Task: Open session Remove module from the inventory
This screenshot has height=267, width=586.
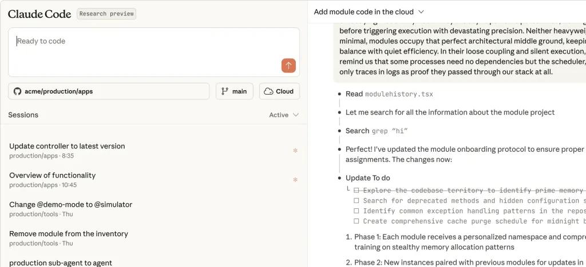Action: (153, 238)
